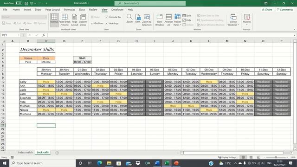Switch to the Data tab
297x167 pixels.
click(x=82, y=9)
